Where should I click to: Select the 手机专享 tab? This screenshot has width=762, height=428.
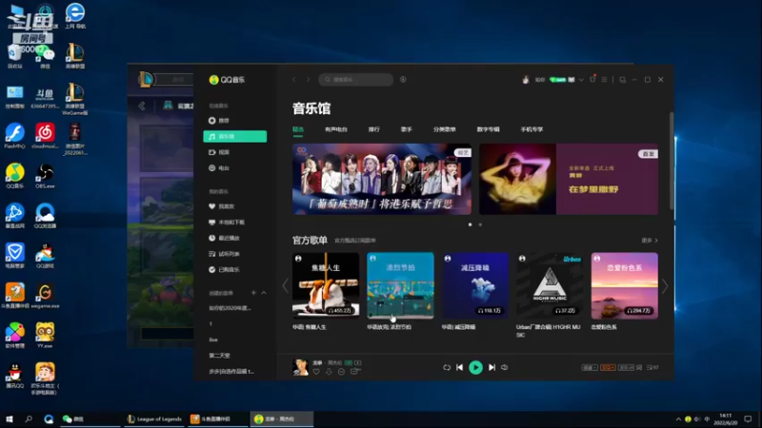(x=531, y=129)
